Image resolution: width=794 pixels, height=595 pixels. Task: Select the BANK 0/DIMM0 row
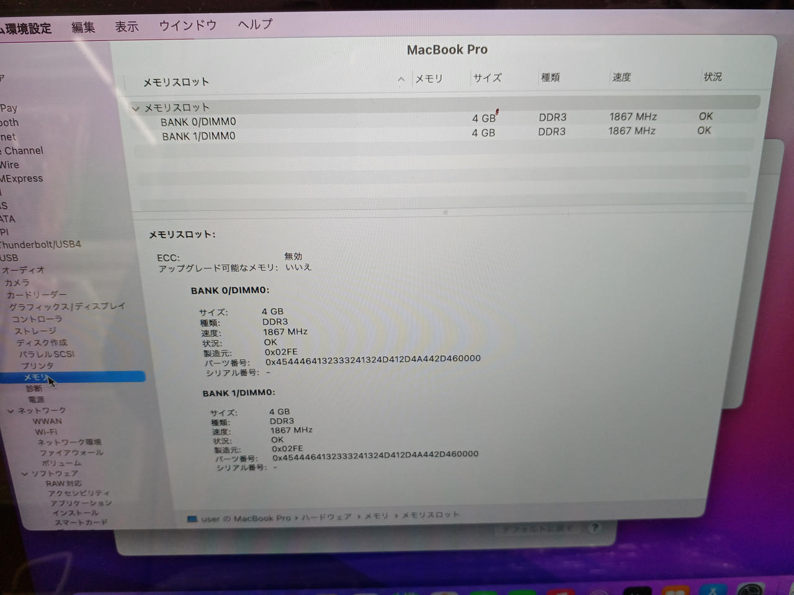(x=198, y=122)
